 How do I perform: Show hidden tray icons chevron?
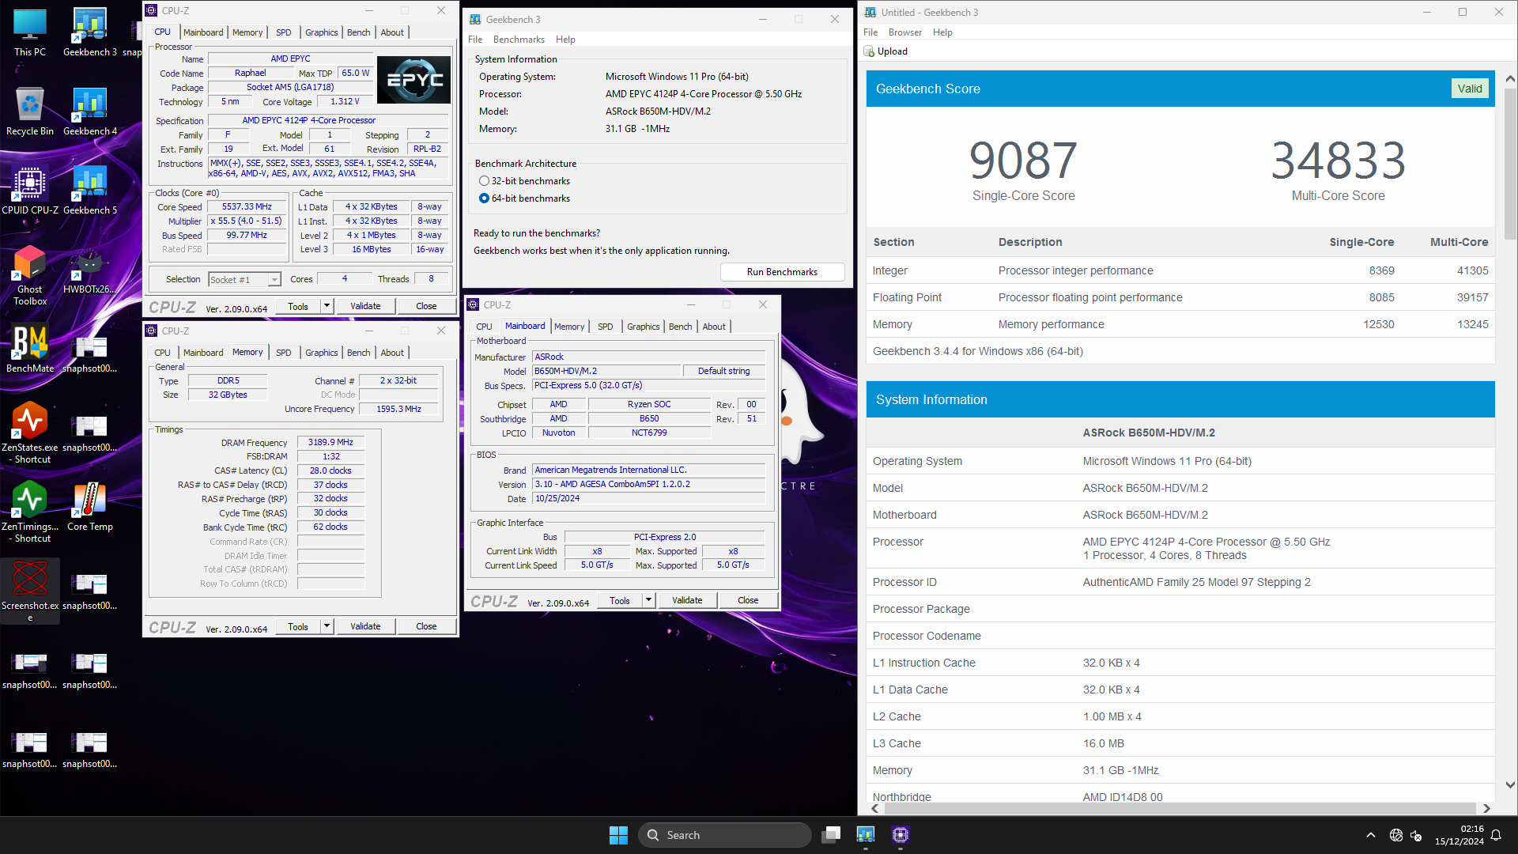(1371, 835)
